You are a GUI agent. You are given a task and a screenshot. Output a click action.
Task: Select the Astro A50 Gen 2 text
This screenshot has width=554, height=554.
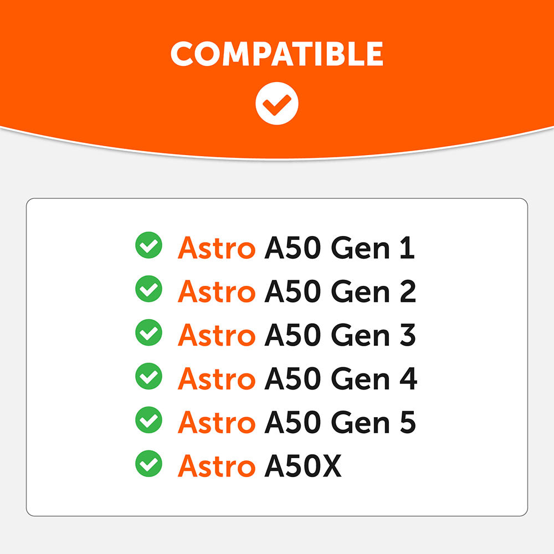tap(297, 291)
